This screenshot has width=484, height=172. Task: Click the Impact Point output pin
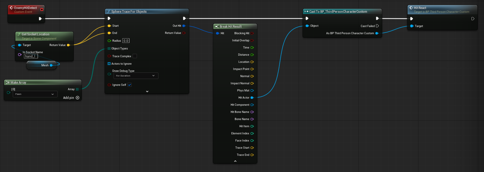point(252,69)
